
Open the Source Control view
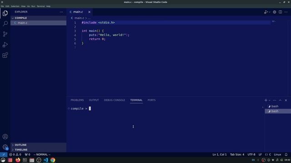[x=5, y=34]
